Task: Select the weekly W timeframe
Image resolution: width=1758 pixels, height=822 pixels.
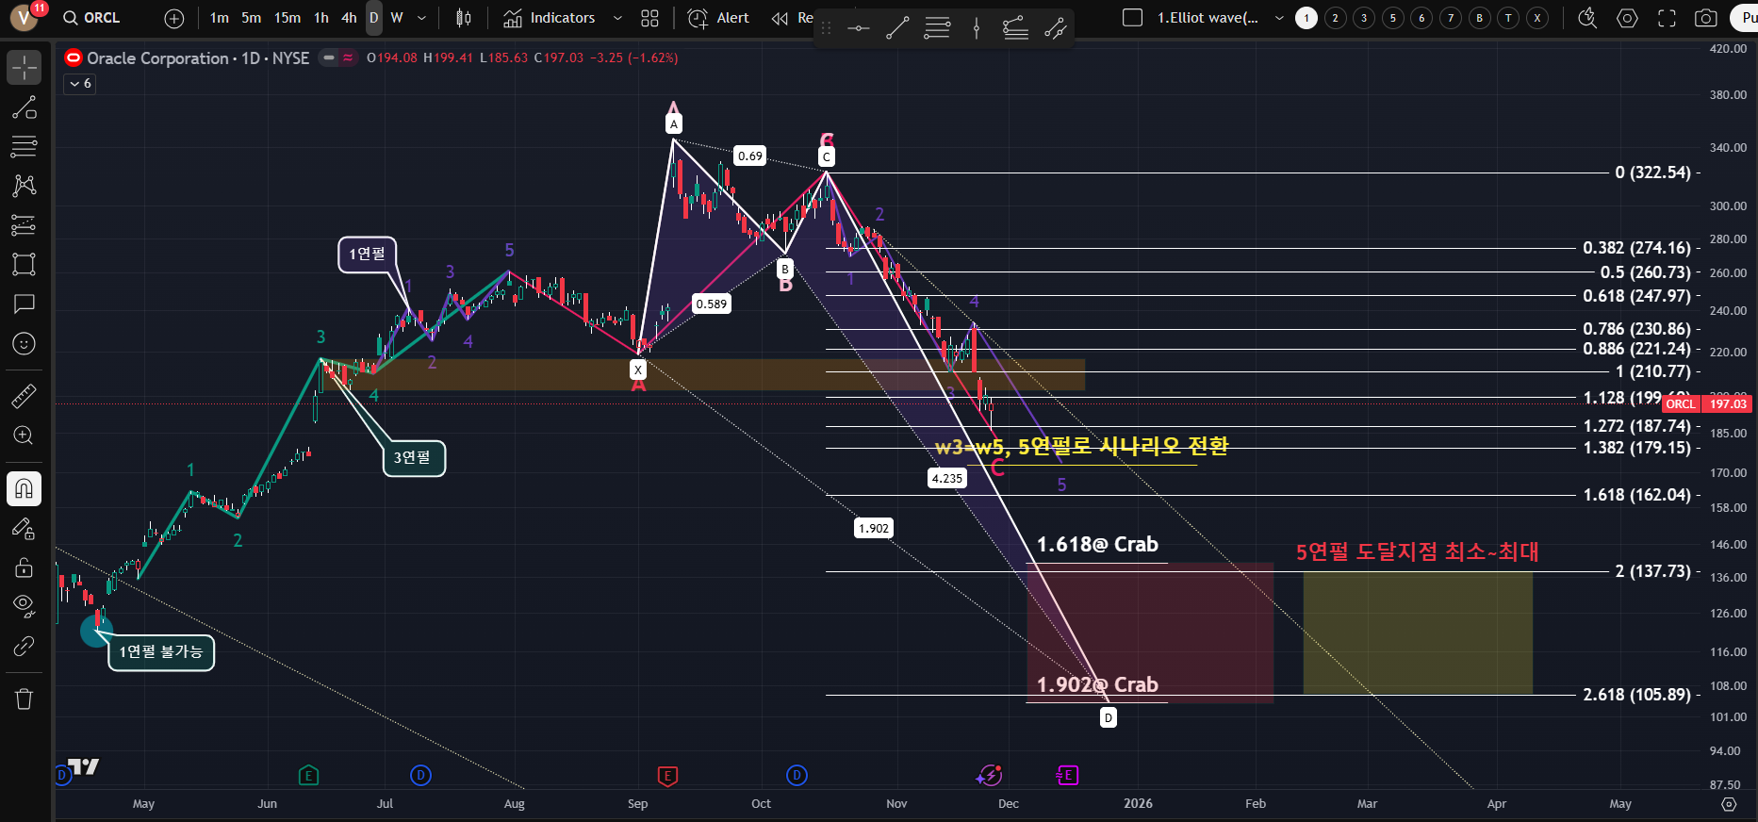Action: [x=397, y=18]
